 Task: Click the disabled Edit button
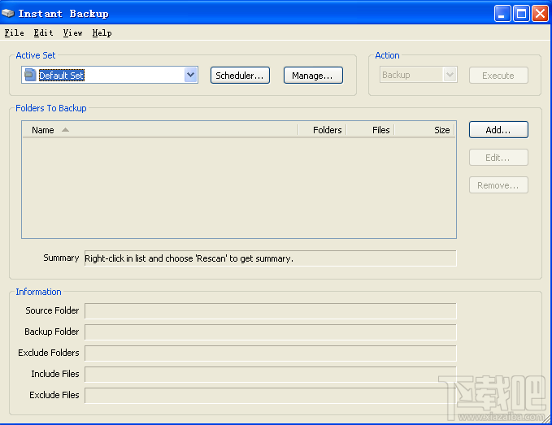tap(498, 158)
